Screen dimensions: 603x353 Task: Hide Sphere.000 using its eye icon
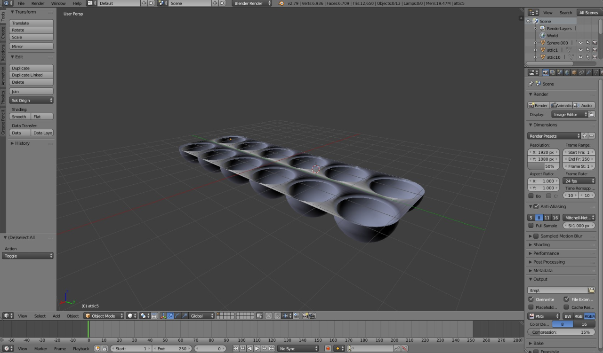click(x=580, y=43)
